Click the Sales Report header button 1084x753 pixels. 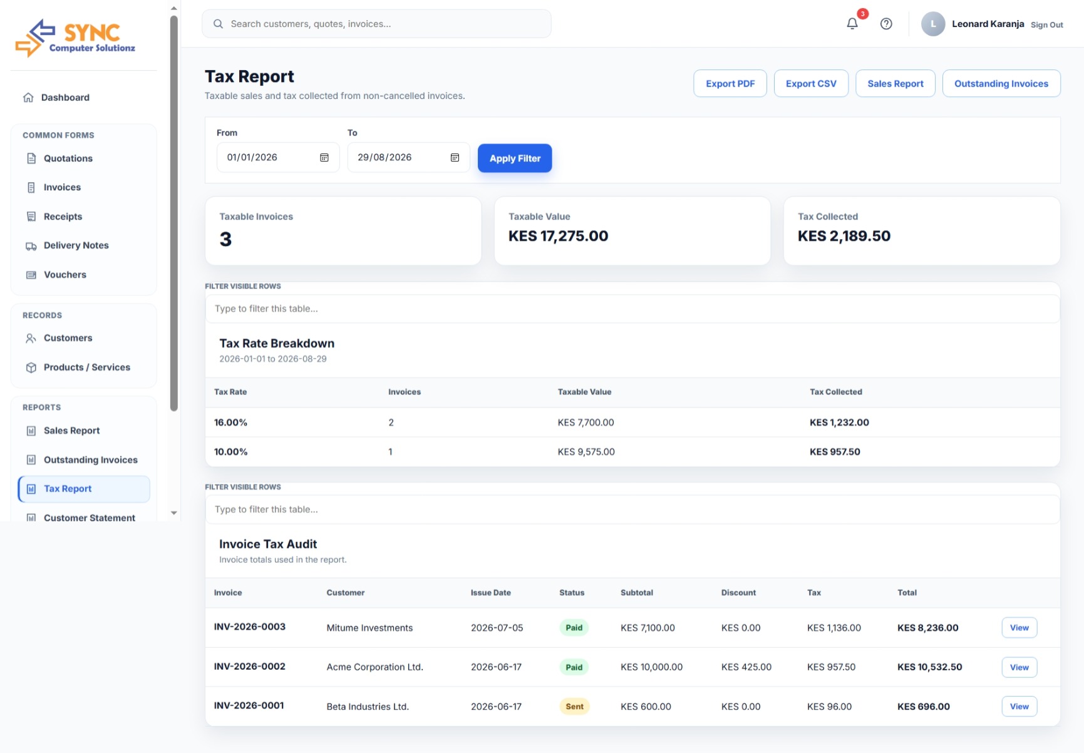[x=896, y=83]
